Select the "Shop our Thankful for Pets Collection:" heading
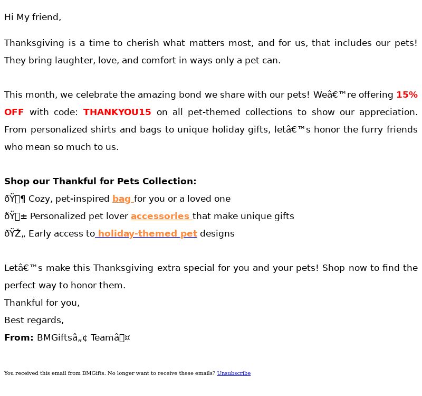The width and height of the screenshot is (422, 396). pyautogui.click(x=100, y=181)
